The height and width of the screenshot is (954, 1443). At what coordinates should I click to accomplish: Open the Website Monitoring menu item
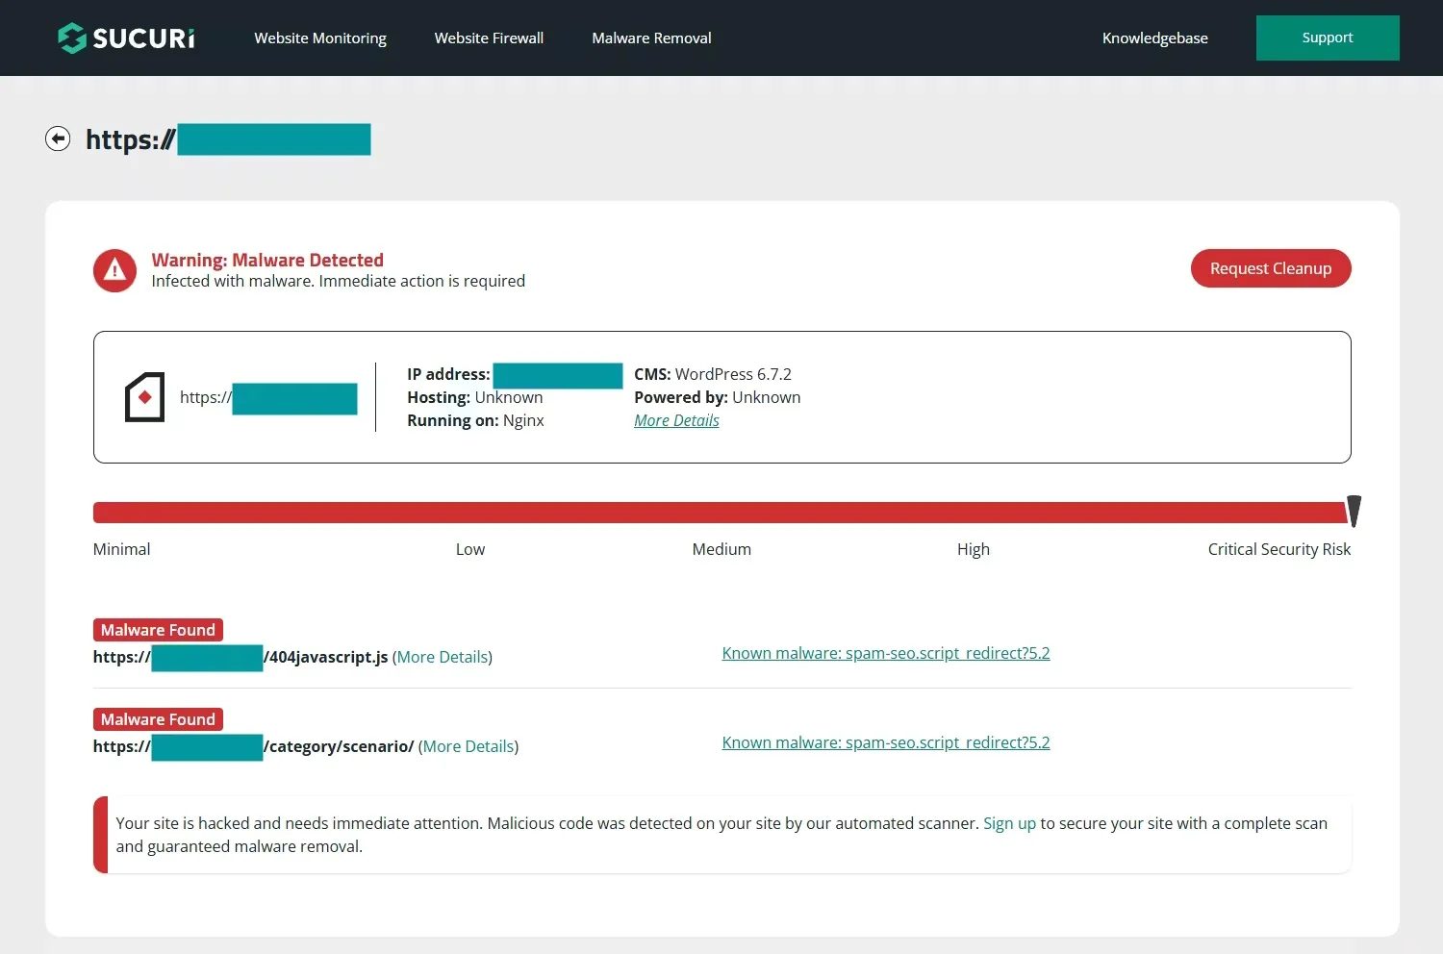(320, 38)
